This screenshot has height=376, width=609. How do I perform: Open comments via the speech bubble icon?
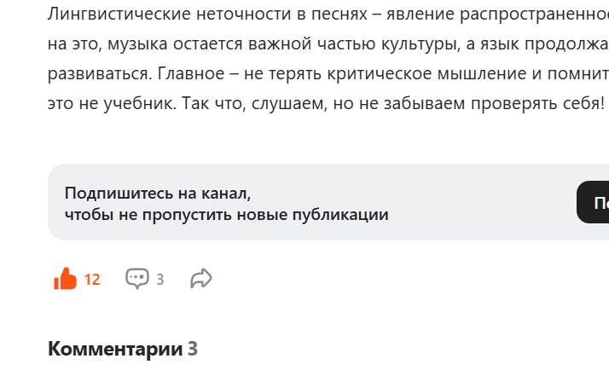pyautogui.click(x=136, y=278)
